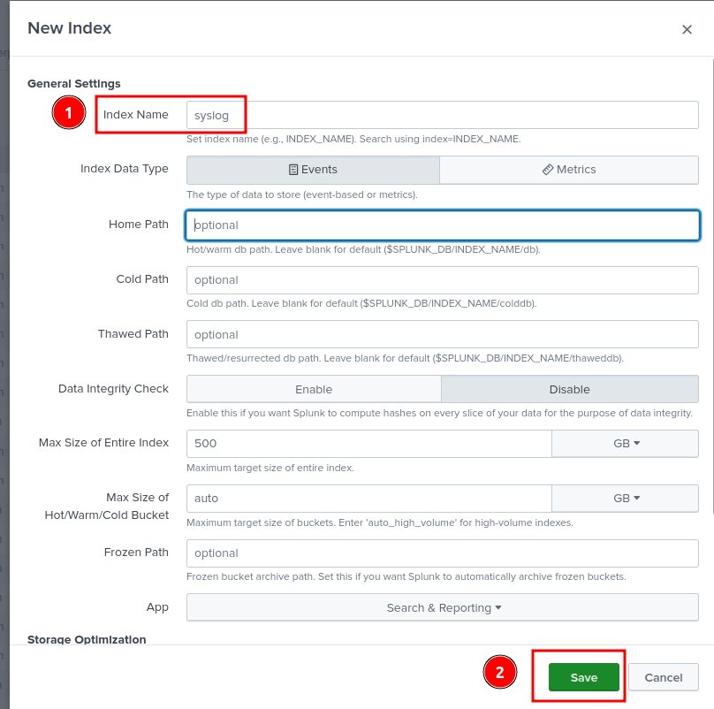
Task: Close the New Index dialog with X
Action: tap(687, 29)
